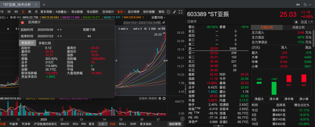Open 更多 next to RSI

tap(92, 124)
